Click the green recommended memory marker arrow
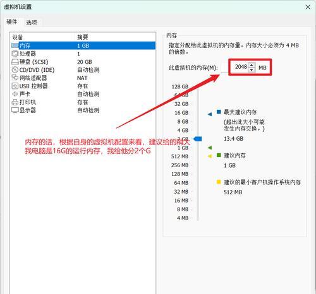The image size is (316, 294). (x=210, y=148)
